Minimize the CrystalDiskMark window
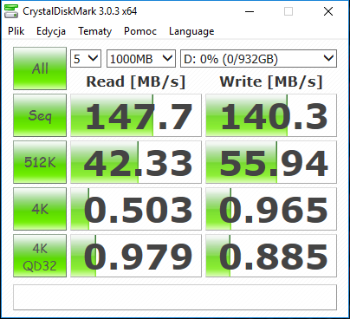This screenshot has width=350, height=319. (250, 11)
